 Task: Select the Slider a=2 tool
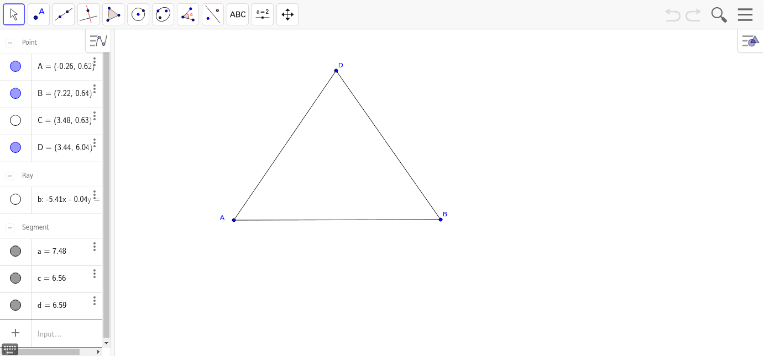[x=263, y=14]
